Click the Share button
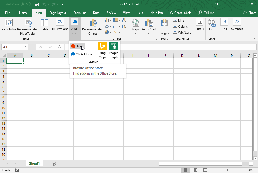This screenshot has width=258, height=173. click(249, 13)
